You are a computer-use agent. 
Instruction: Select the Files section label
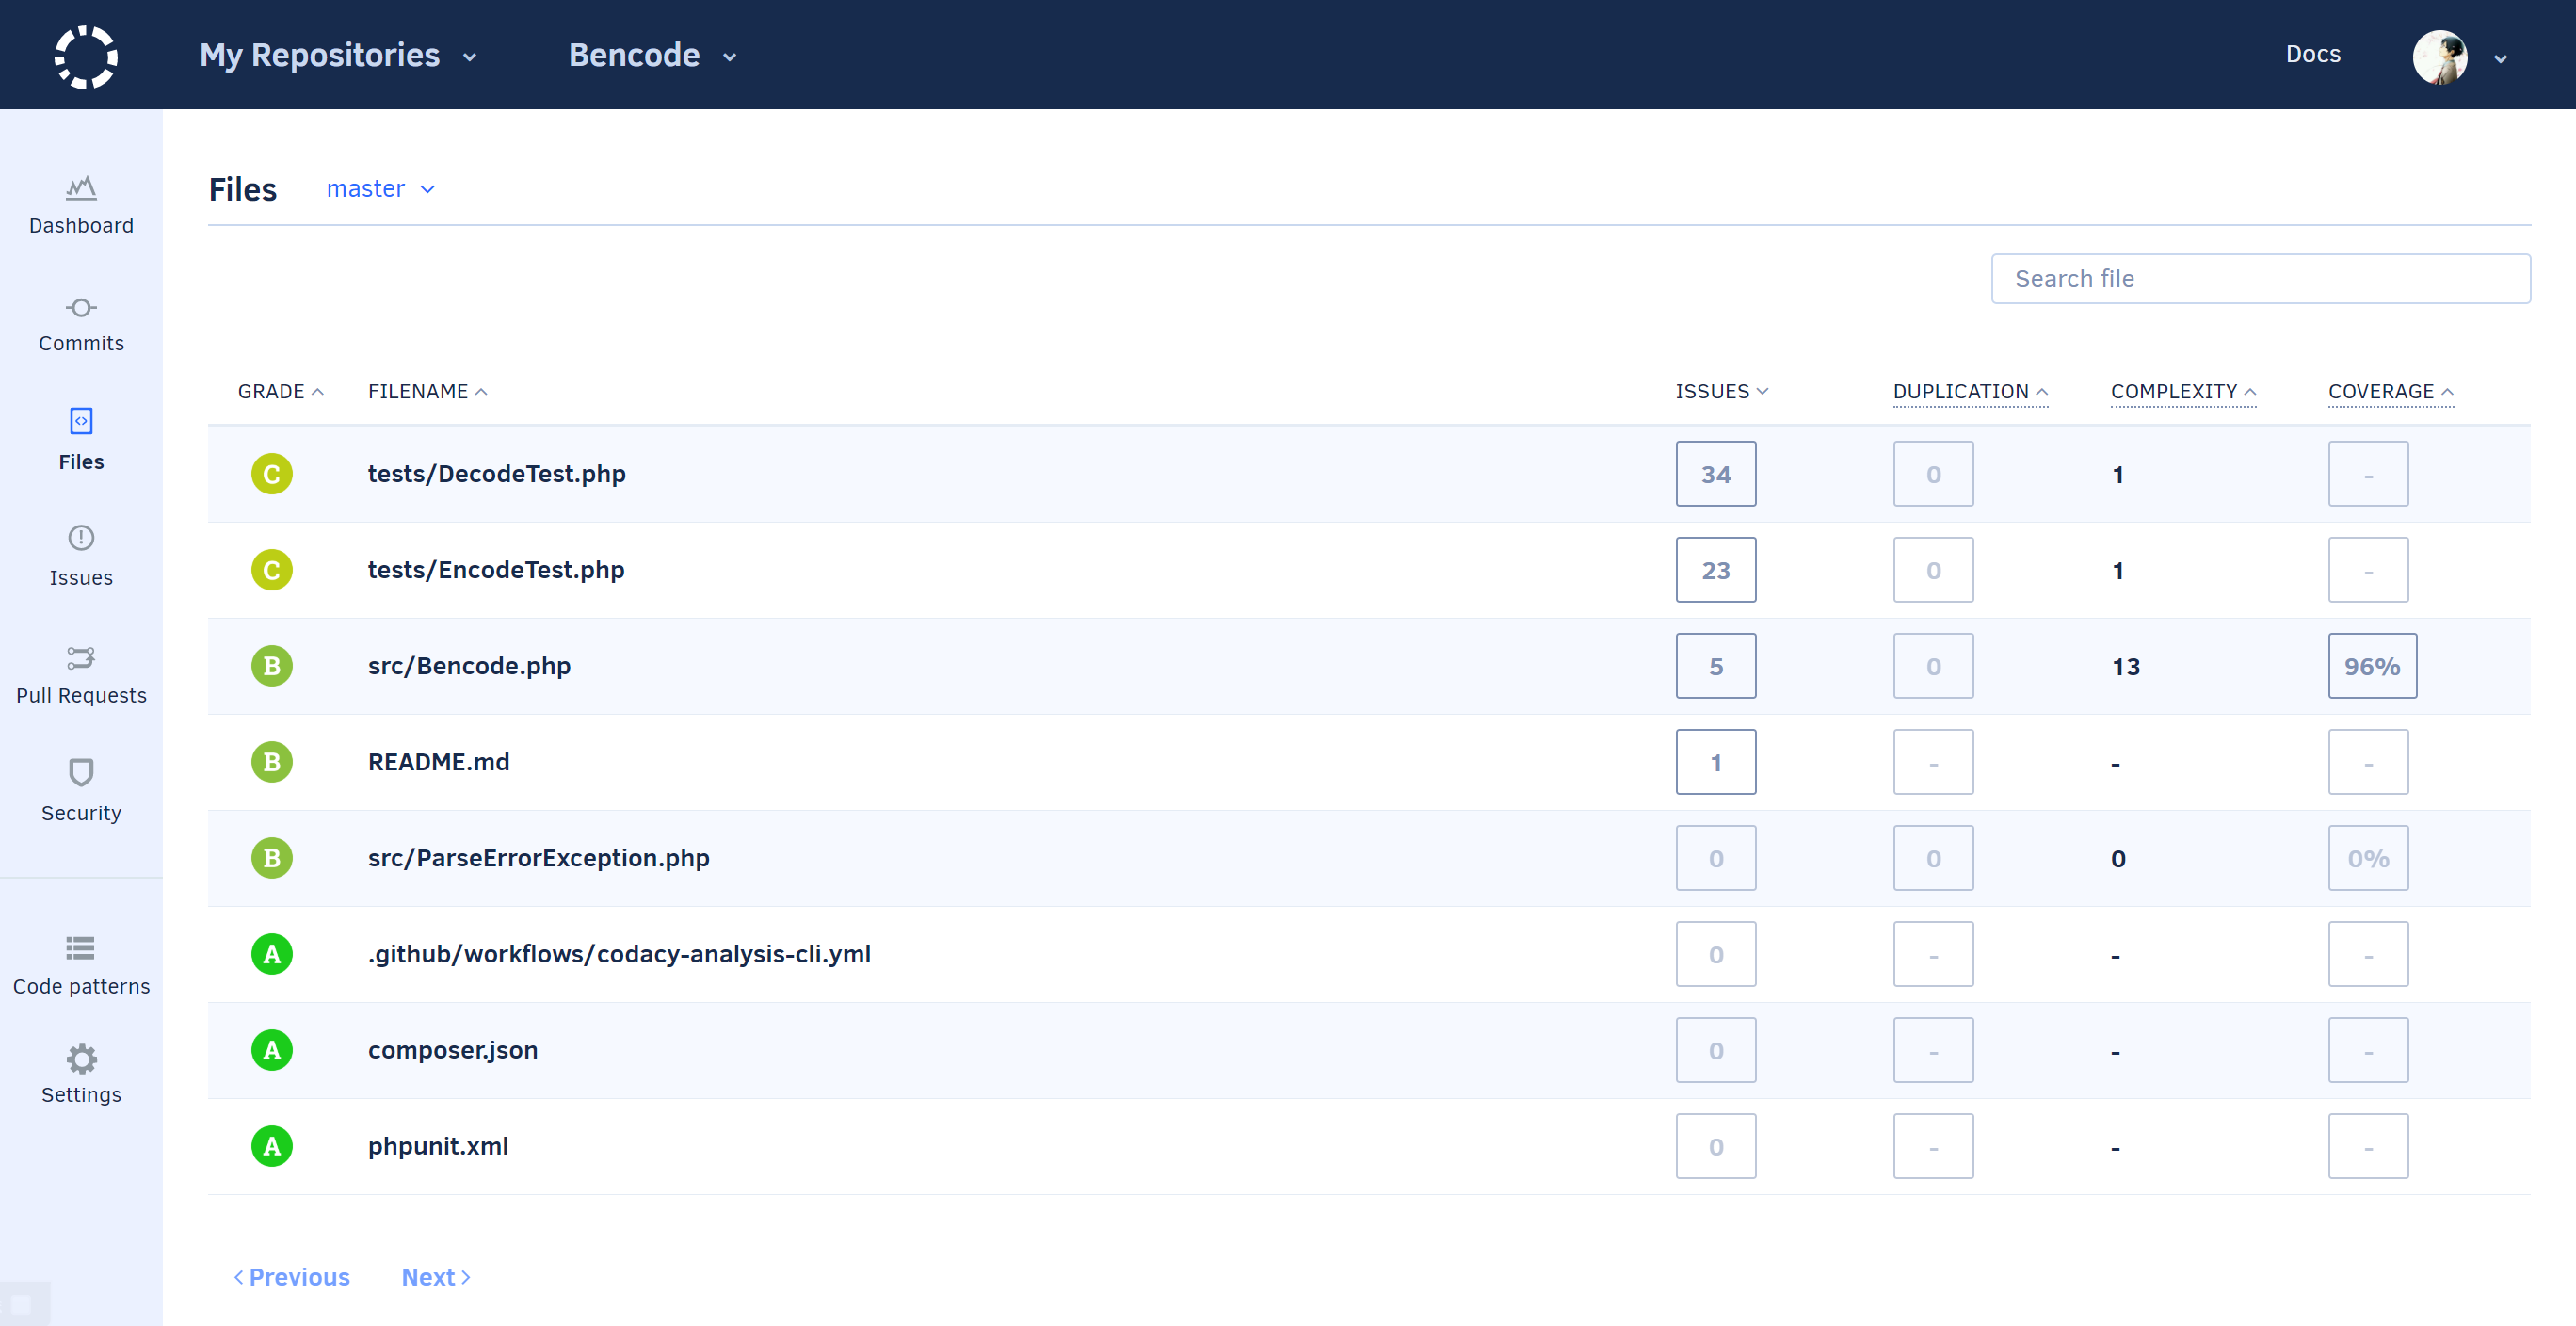click(81, 462)
